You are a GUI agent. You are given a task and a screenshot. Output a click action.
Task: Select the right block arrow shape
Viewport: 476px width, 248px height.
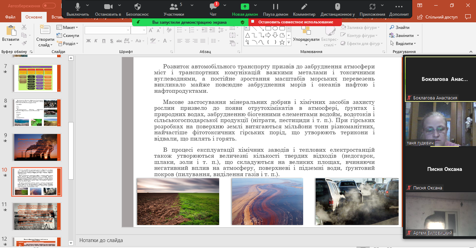(268, 35)
